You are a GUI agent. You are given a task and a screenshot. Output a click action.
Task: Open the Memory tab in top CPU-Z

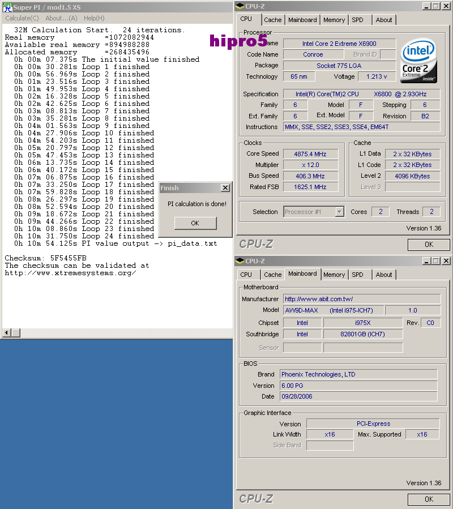pos(334,20)
